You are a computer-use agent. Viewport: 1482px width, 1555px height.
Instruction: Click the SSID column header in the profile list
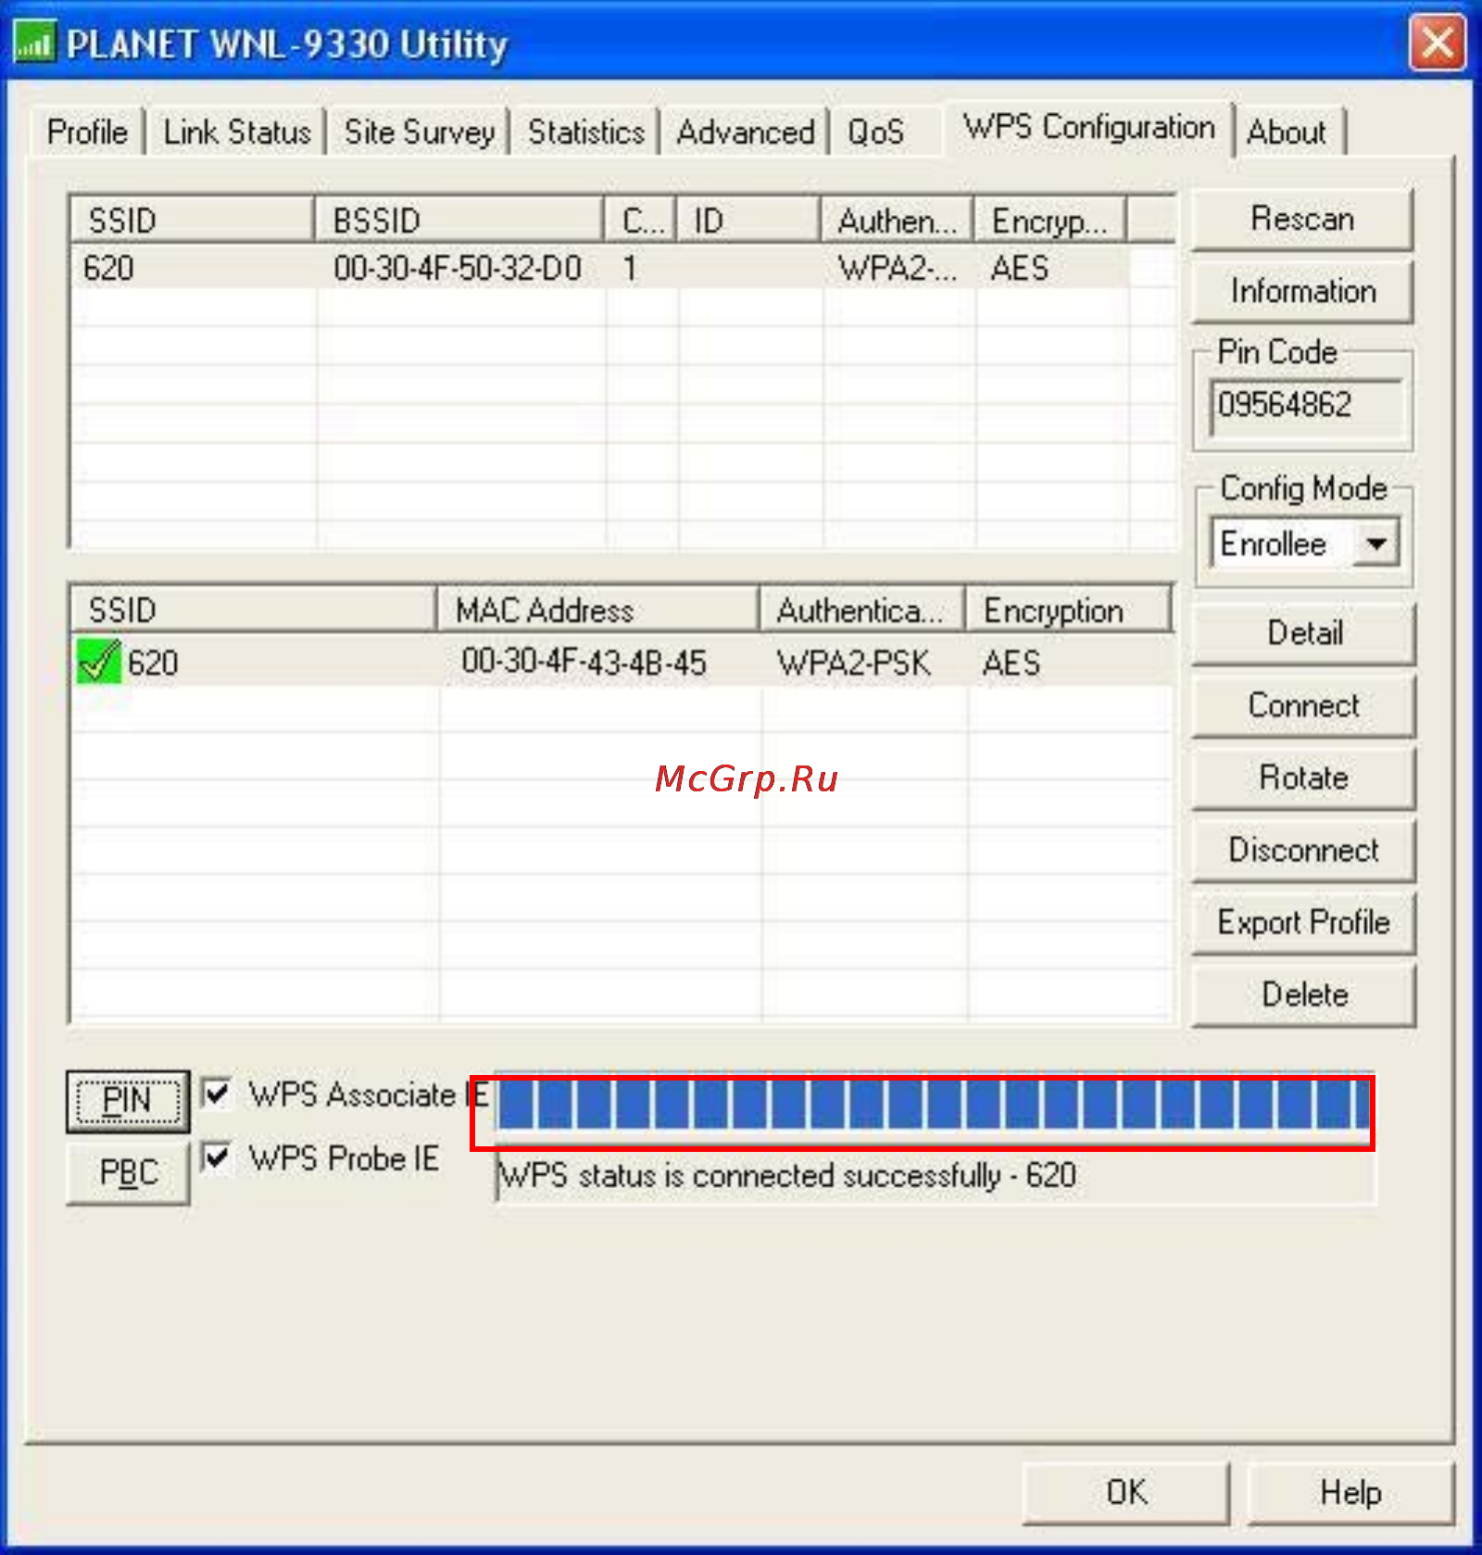coord(254,611)
